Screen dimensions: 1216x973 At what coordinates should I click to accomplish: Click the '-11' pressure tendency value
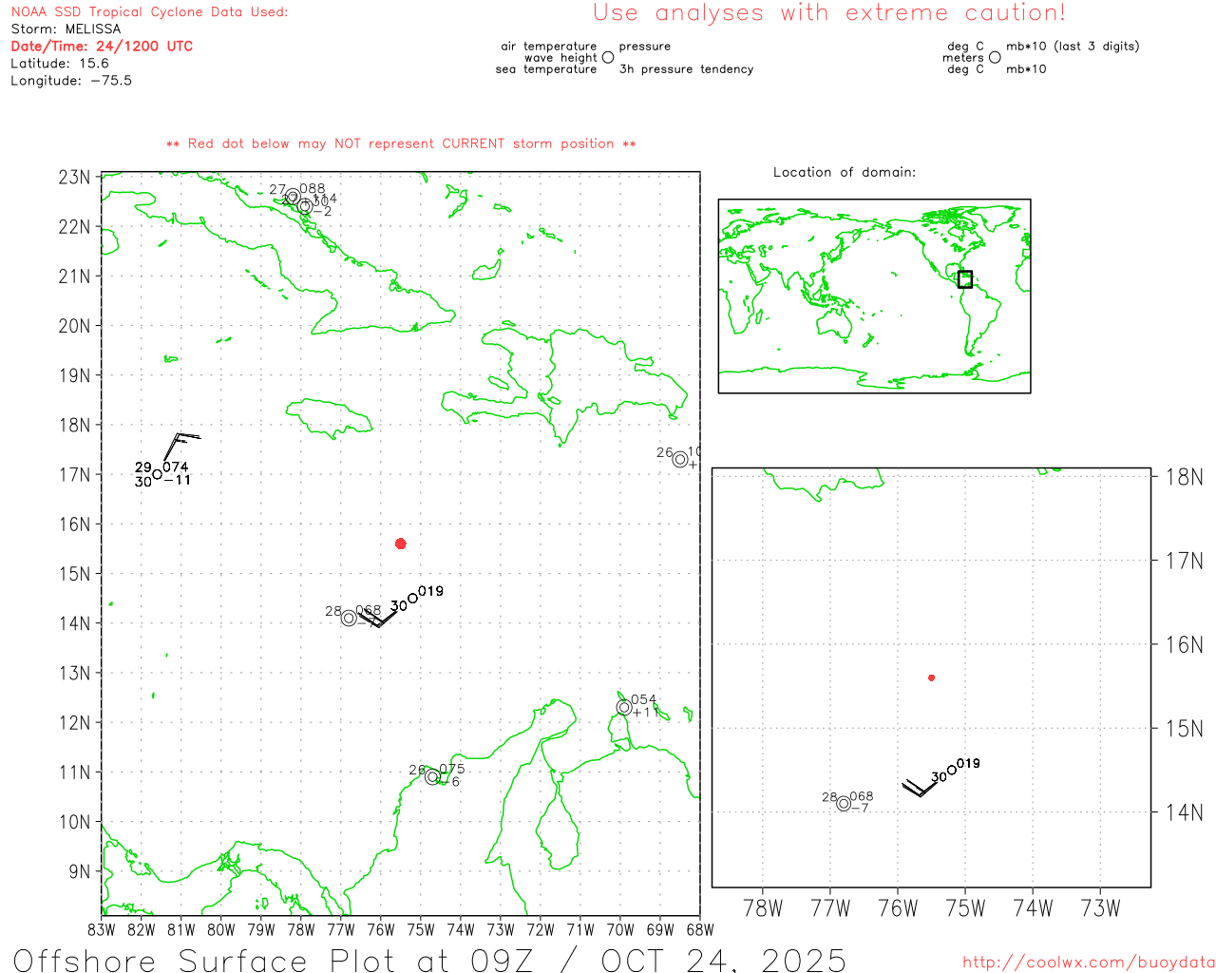pos(178,481)
